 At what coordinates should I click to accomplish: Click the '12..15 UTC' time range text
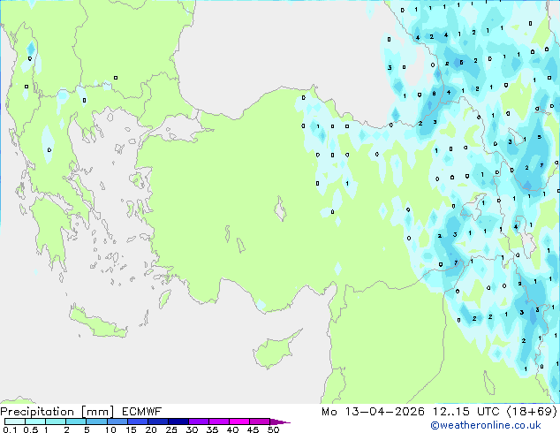click(x=465, y=412)
